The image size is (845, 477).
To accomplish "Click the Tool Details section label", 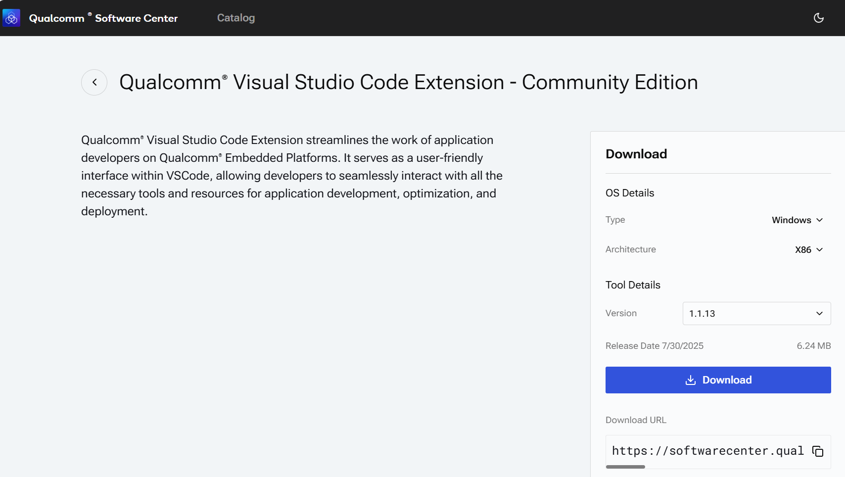I will click(633, 285).
